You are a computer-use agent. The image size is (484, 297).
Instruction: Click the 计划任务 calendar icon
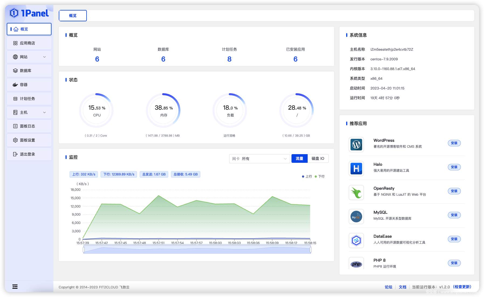point(15,99)
